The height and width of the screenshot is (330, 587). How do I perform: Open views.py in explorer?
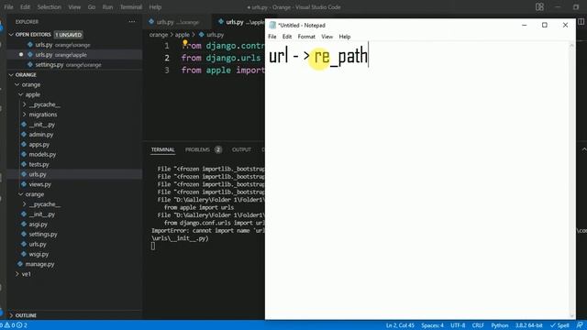39,184
